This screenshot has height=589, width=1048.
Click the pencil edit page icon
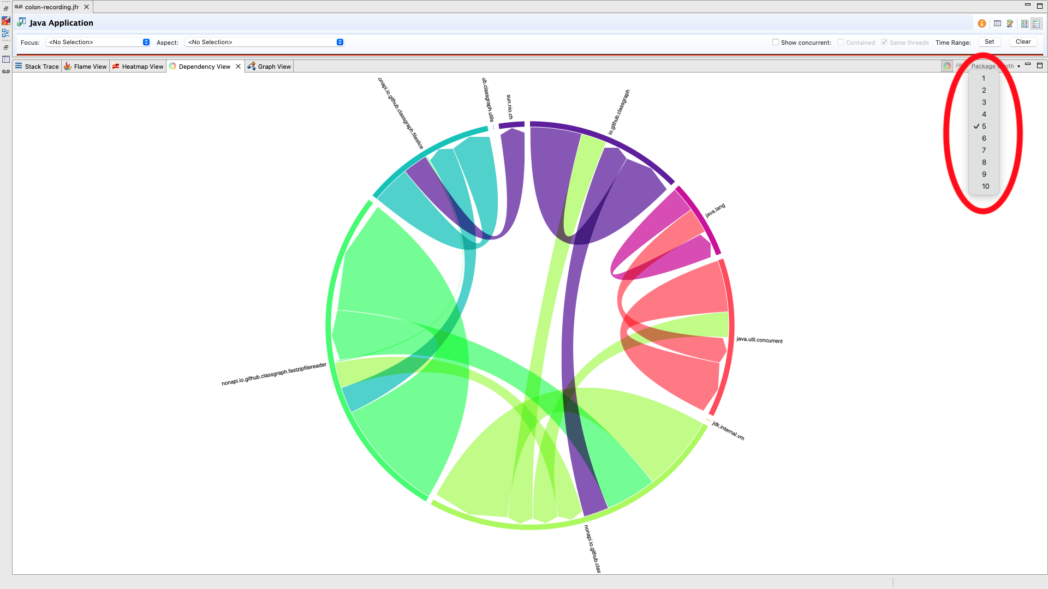[x=1010, y=23]
